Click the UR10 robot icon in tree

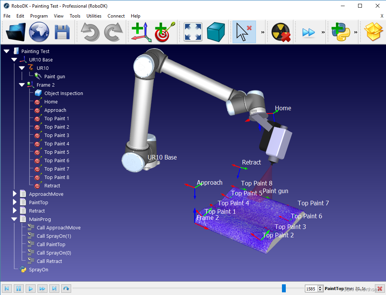pyautogui.click(x=31, y=68)
